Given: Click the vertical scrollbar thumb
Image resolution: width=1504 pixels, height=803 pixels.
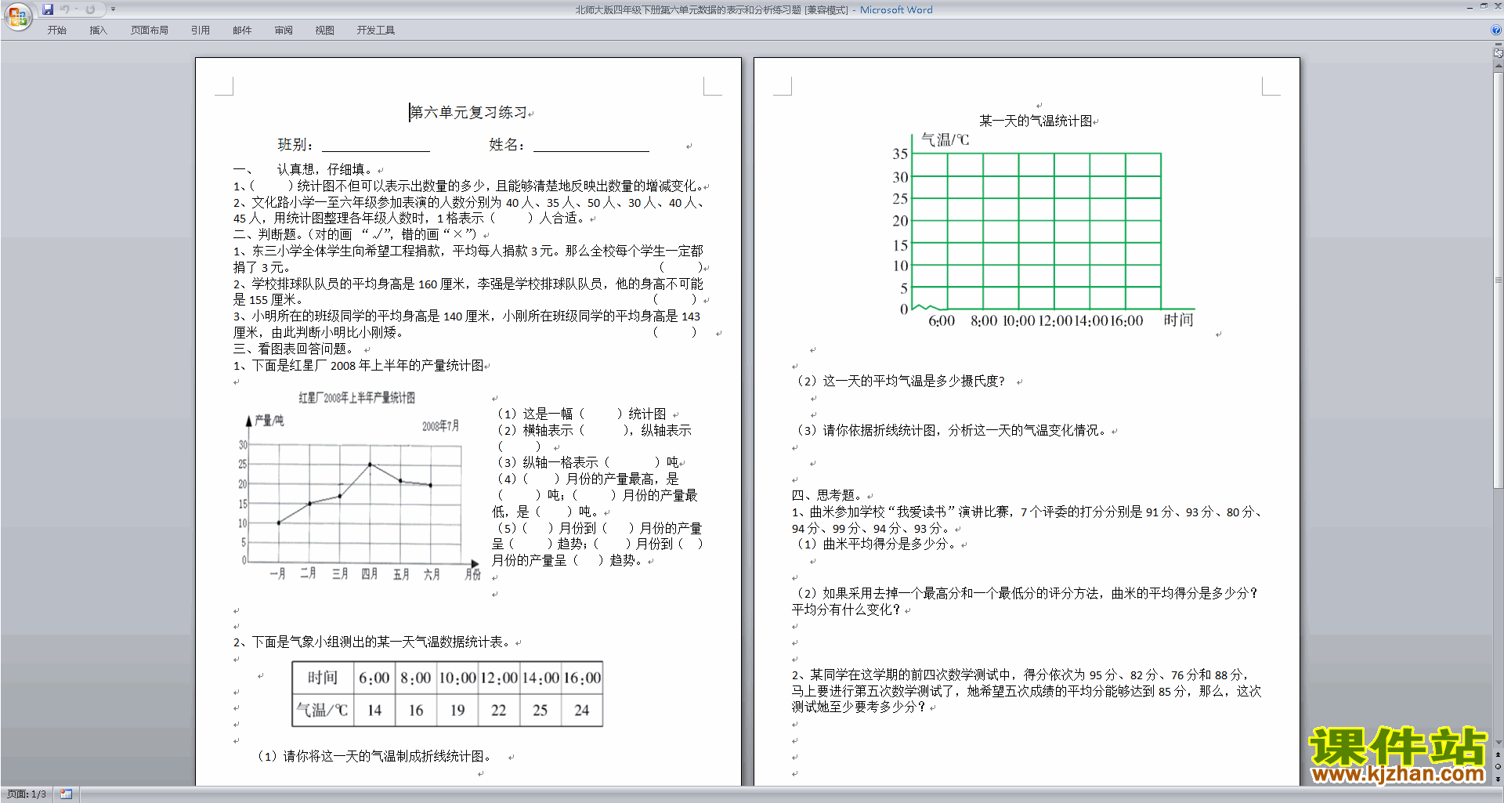Looking at the screenshot, I should 1499,280.
